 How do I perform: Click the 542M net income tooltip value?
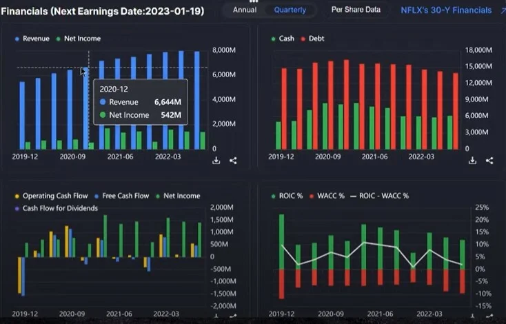point(171,115)
